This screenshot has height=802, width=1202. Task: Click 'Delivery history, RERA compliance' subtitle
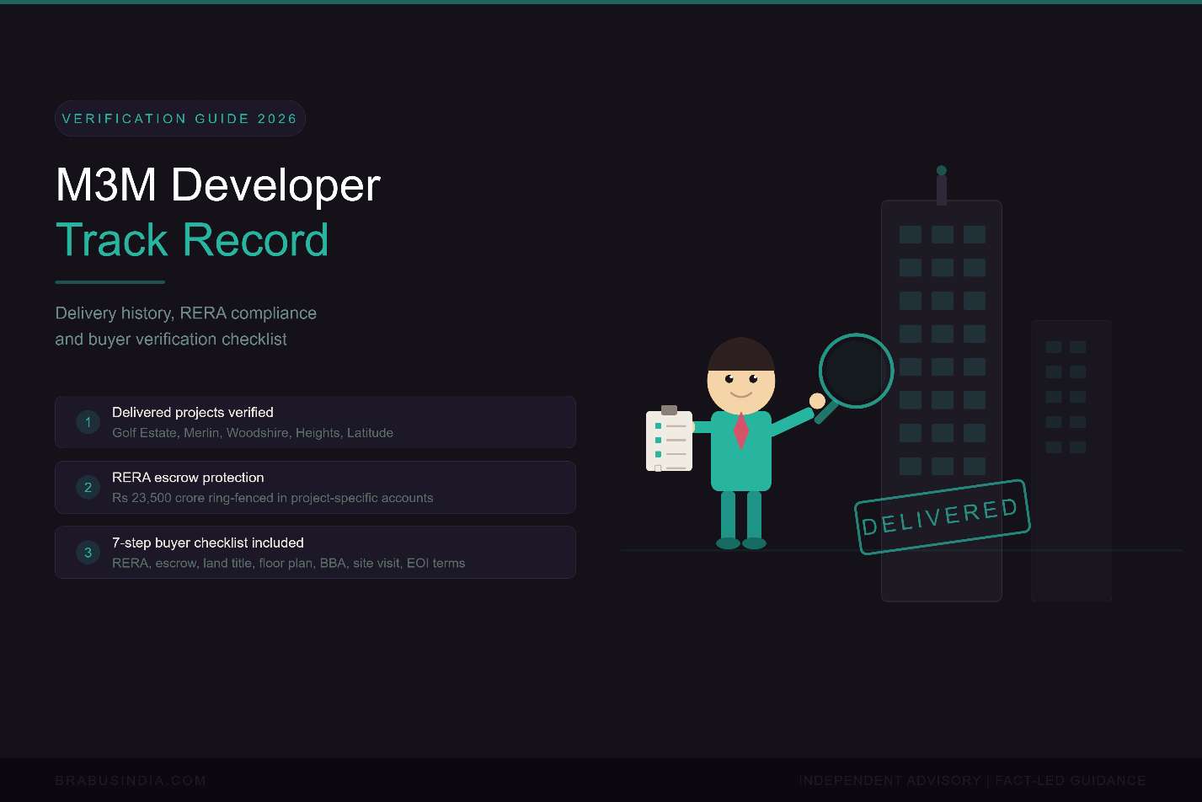point(186,313)
